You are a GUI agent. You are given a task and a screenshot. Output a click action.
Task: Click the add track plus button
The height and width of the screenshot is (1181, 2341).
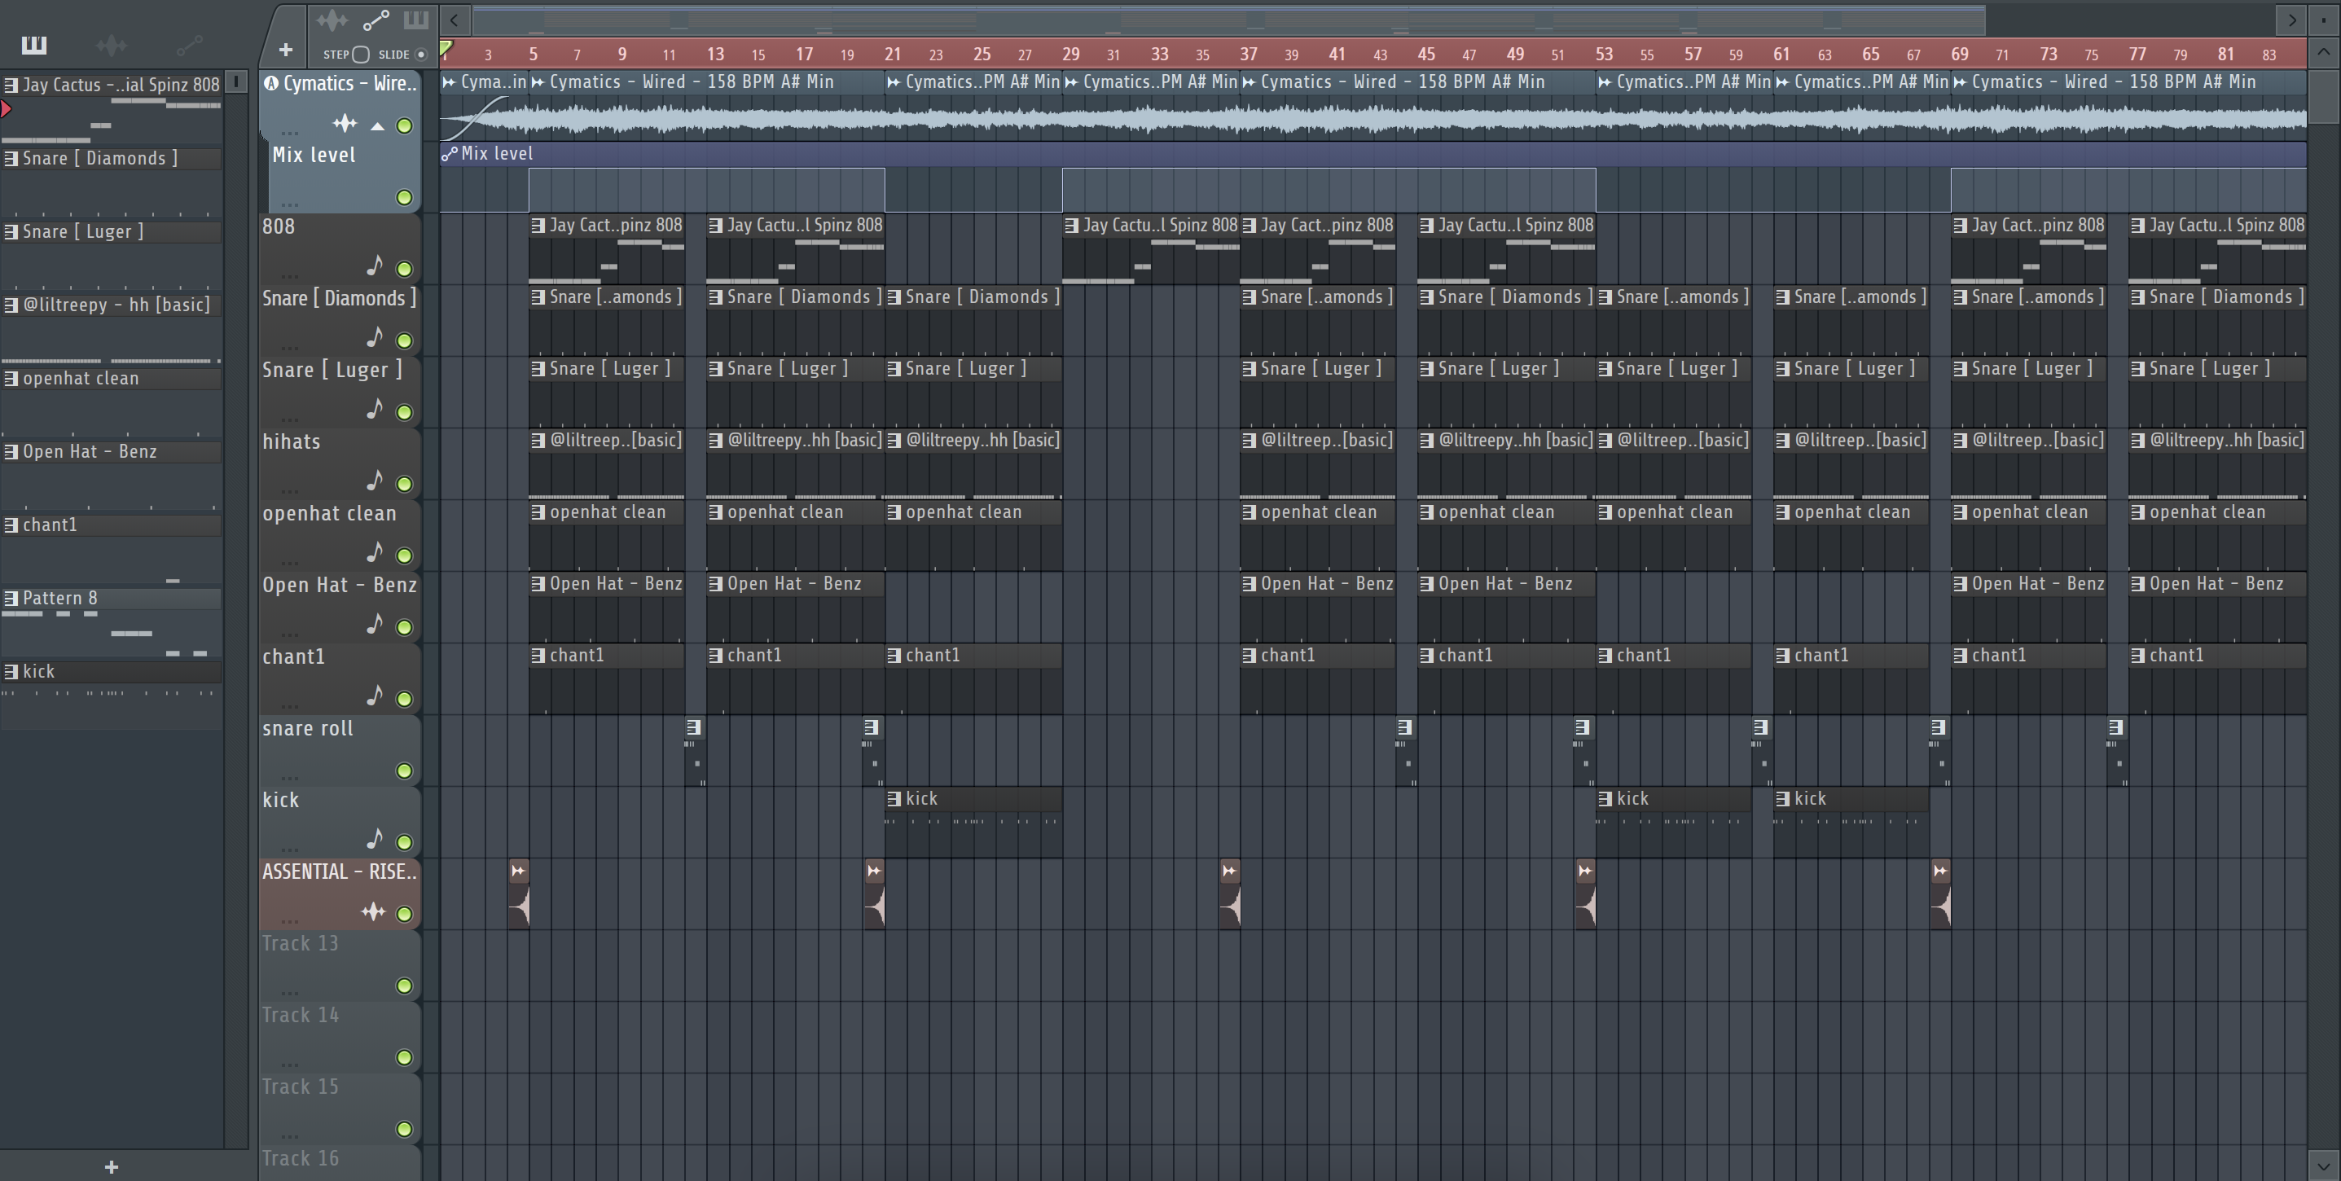(285, 50)
